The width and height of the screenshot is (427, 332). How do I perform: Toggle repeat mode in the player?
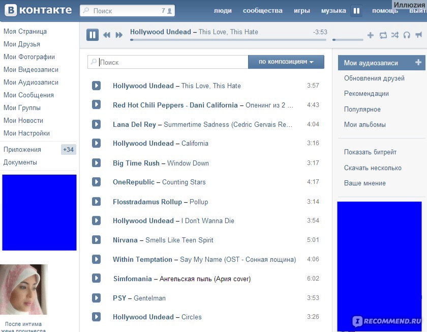[x=383, y=35]
